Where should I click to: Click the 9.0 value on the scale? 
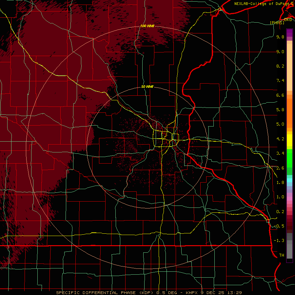pos(280,51)
